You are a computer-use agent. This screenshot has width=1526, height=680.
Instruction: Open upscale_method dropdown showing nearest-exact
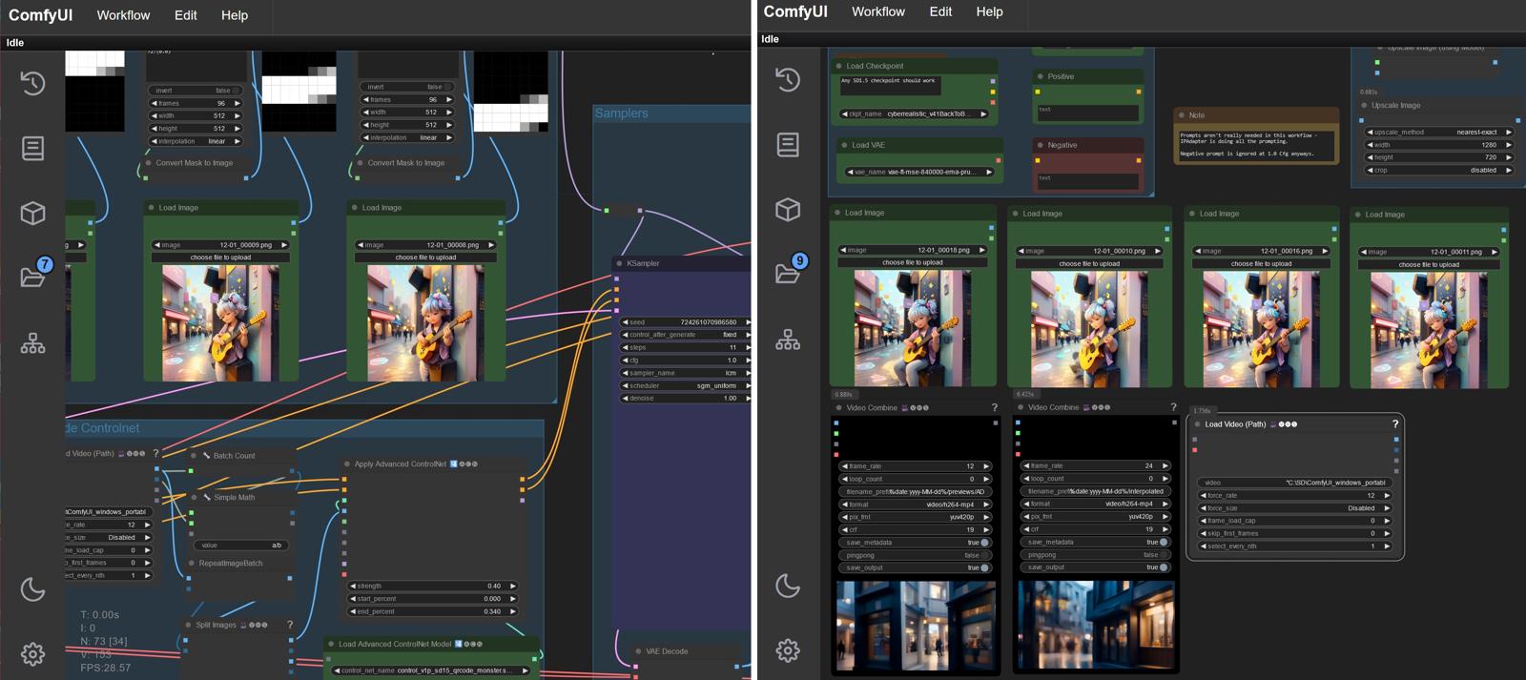click(x=1439, y=133)
